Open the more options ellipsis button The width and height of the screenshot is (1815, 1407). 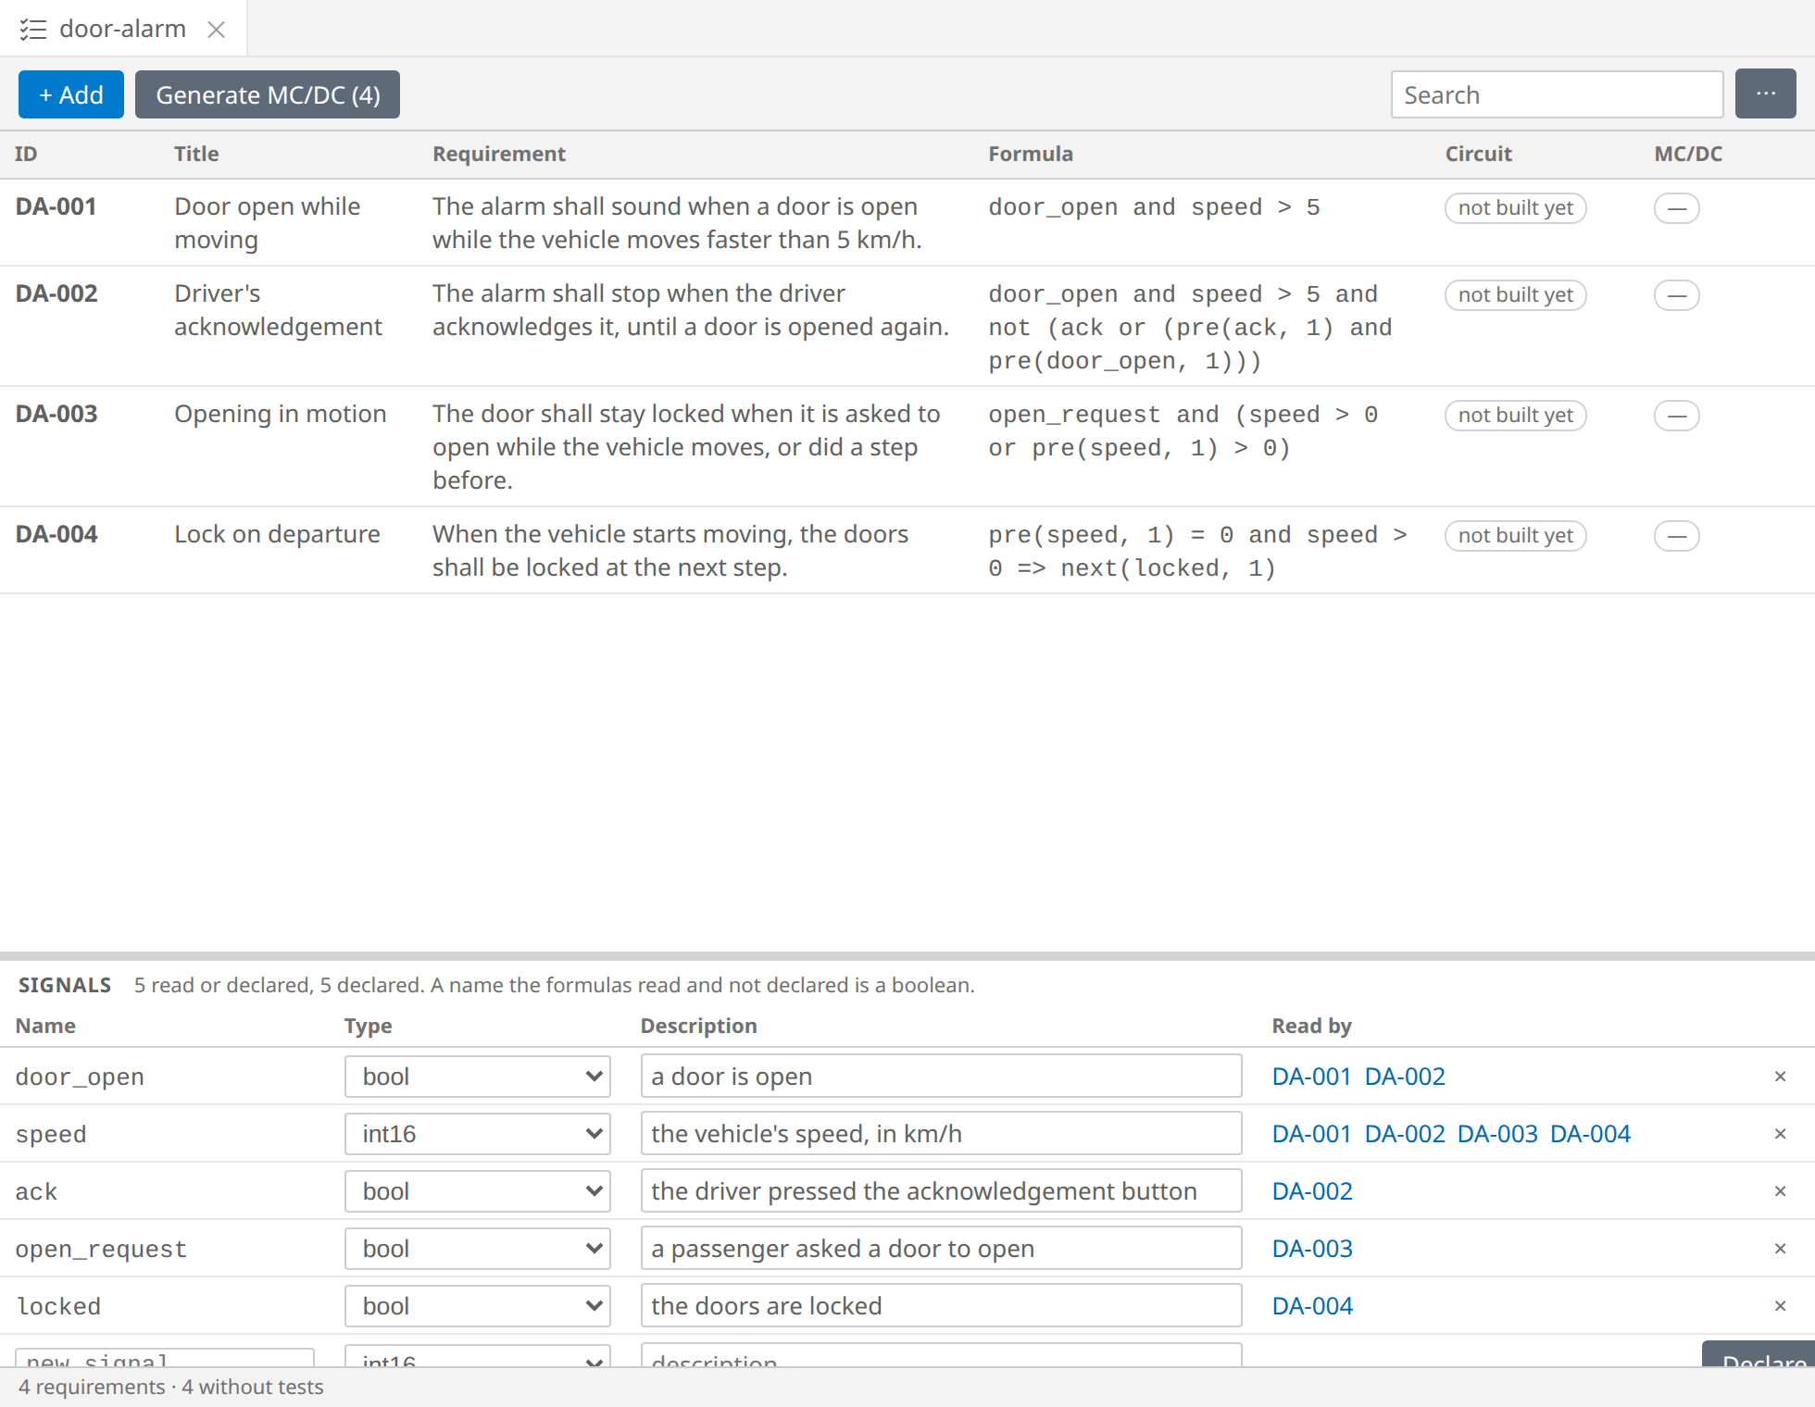(1765, 94)
